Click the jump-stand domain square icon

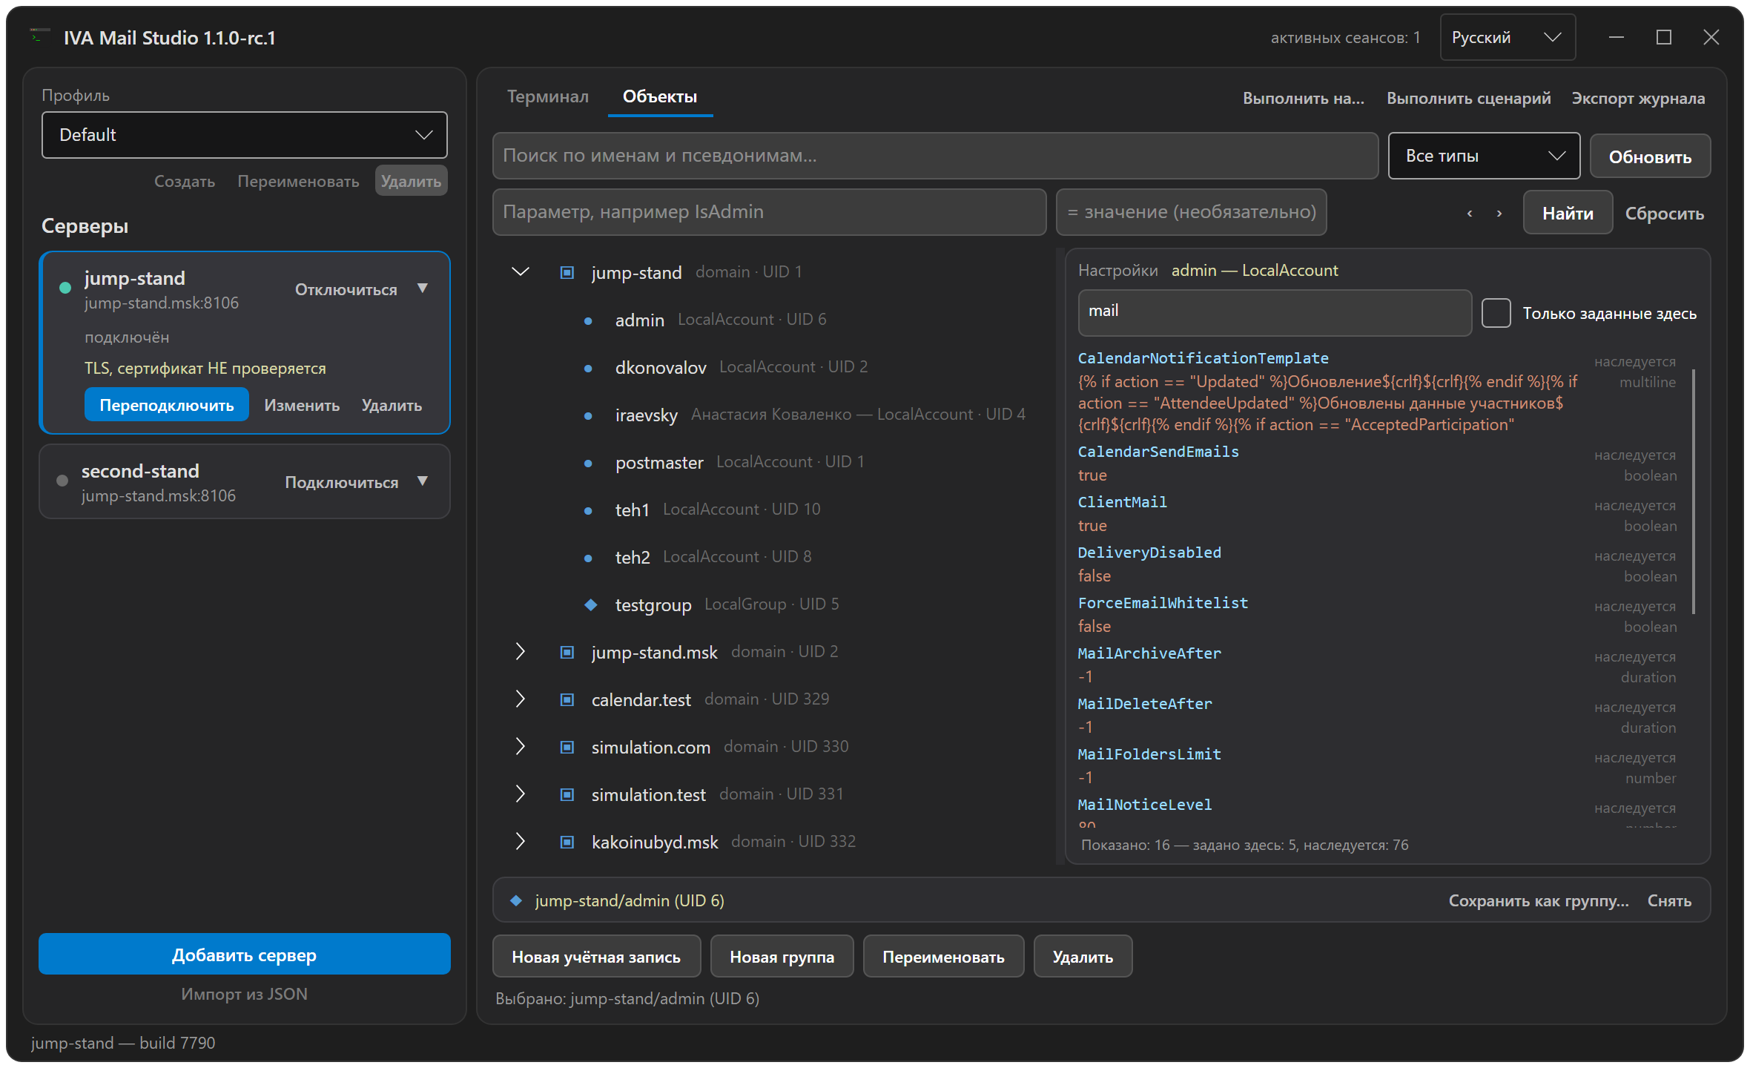coord(567,272)
